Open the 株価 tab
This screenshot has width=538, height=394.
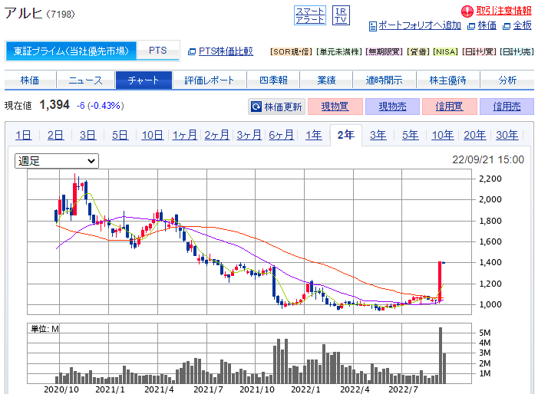30,80
